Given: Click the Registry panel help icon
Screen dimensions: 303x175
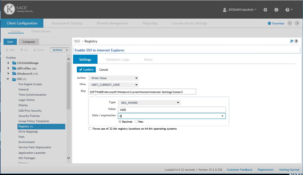Looking at the screenshot, I should 296,41.
